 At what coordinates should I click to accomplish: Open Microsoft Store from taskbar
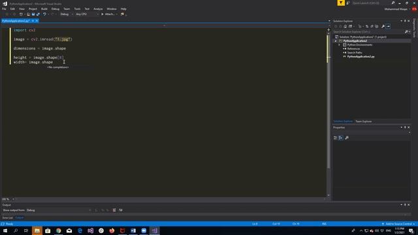[x=48, y=230]
